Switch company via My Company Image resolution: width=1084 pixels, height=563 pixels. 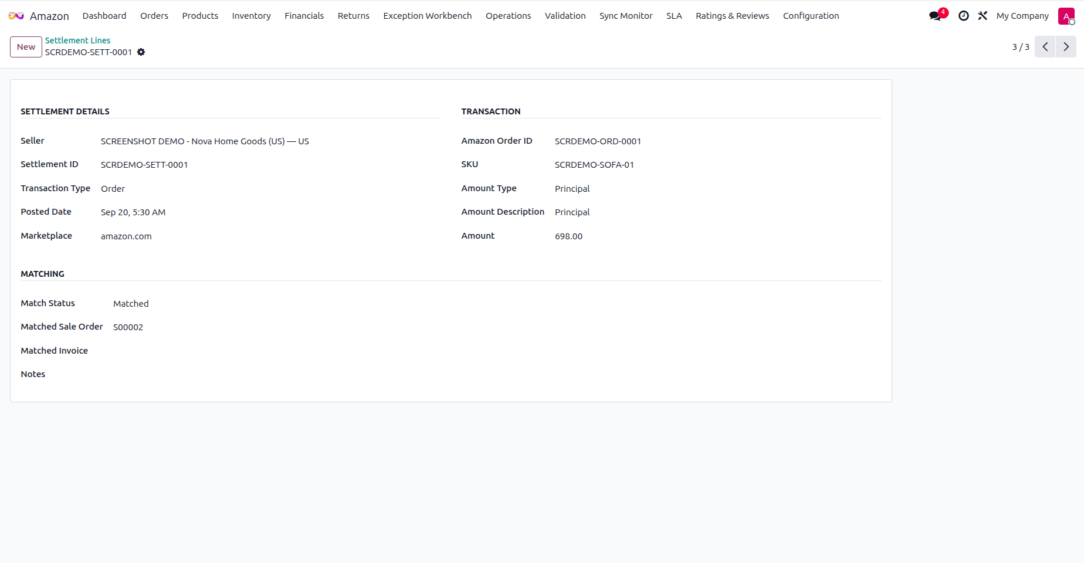(1022, 16)
